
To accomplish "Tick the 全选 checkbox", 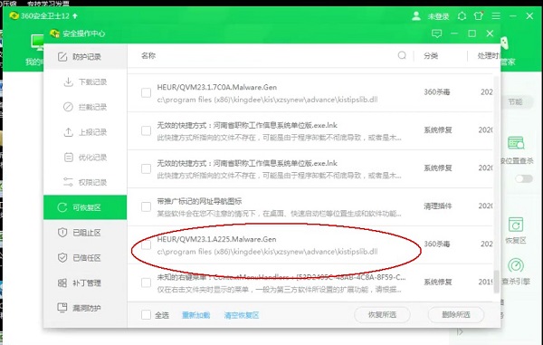I will pyautogui.click(x=146, y=315).
